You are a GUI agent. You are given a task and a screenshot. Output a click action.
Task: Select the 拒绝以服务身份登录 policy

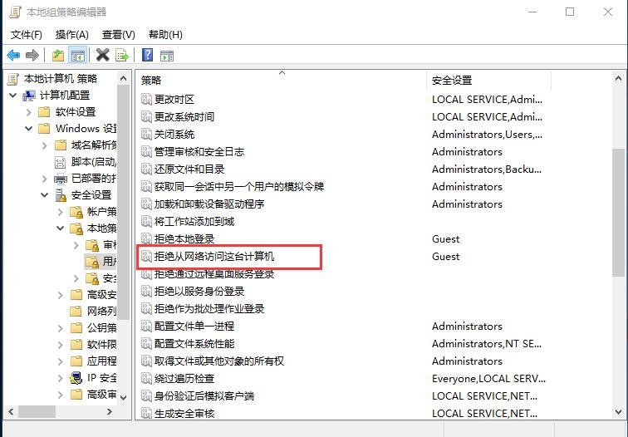[199, 292]
